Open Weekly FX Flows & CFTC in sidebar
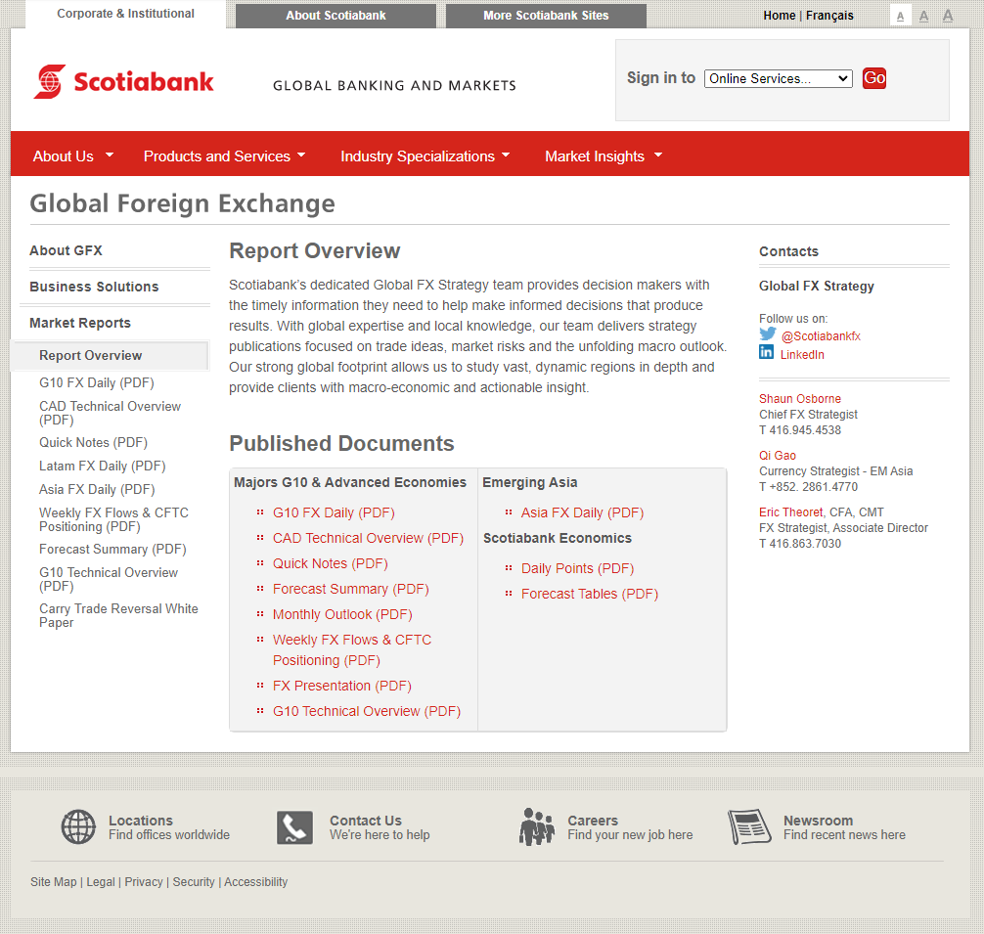Image resolution: width=984 pixels, height=934 pixels. (113, 519)
